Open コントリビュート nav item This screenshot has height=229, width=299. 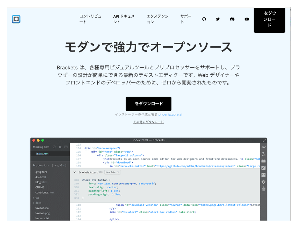90,19
